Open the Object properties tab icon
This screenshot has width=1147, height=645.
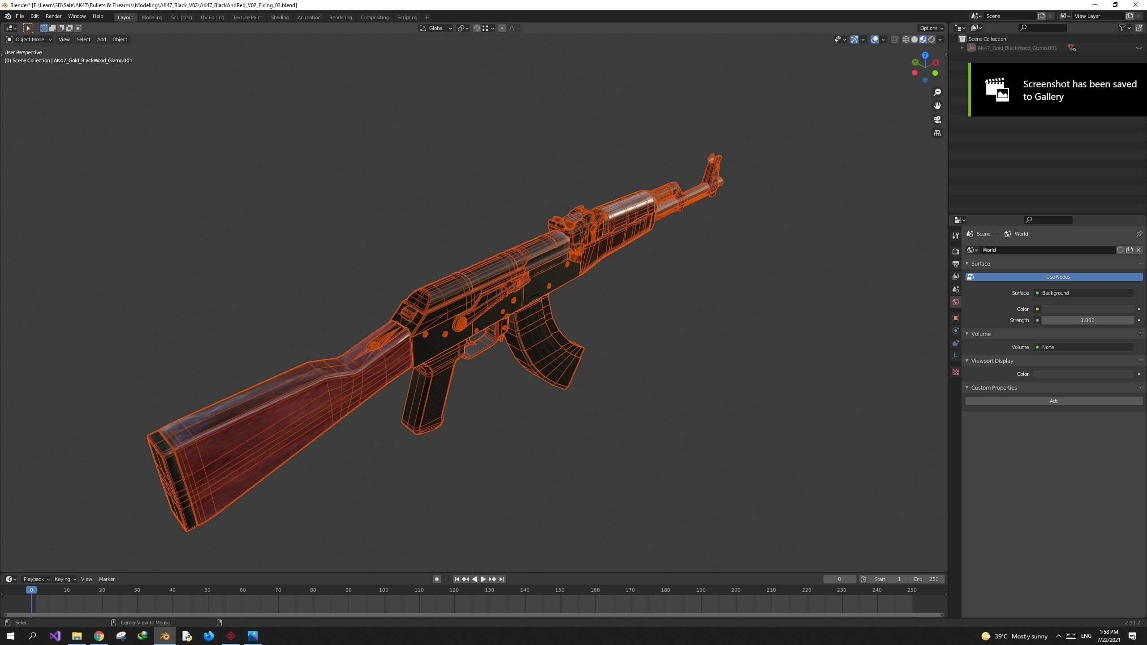(x=955, y=318)
